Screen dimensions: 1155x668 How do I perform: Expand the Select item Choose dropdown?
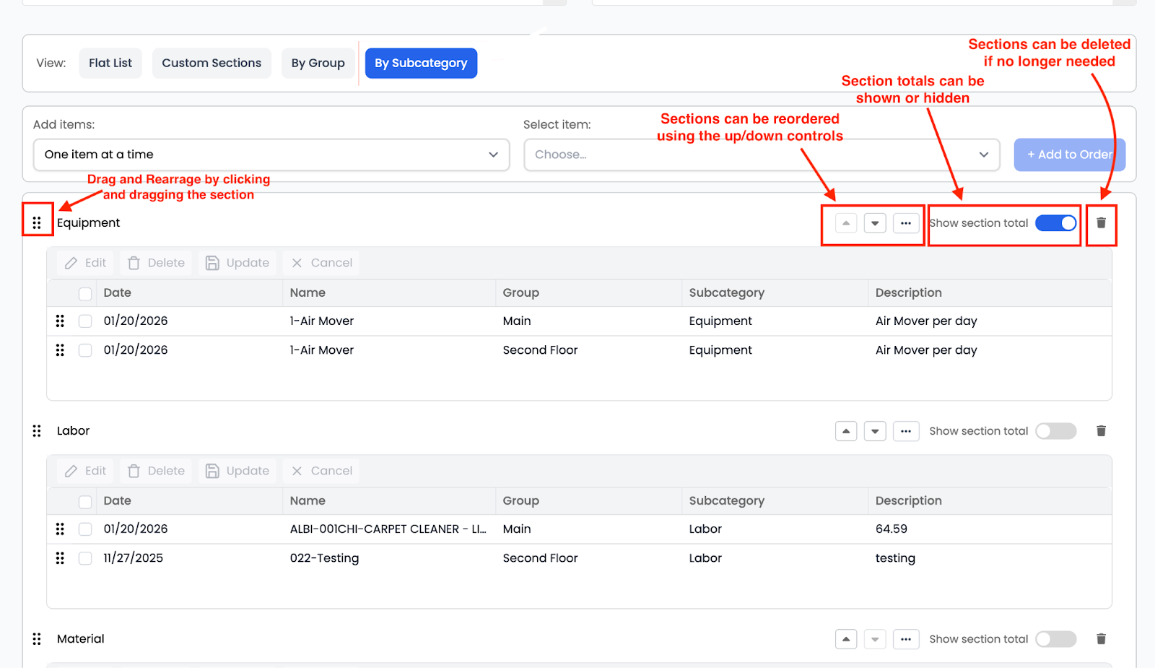(762, 155)
